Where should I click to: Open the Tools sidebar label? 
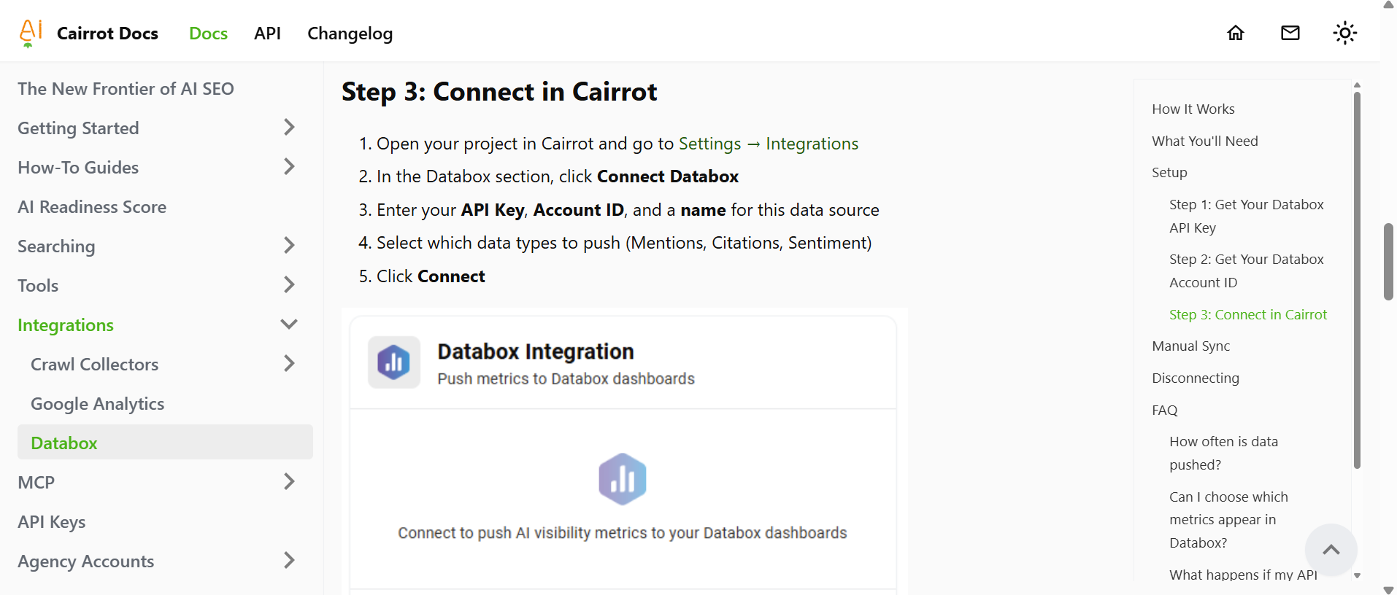tap(38, 286)
